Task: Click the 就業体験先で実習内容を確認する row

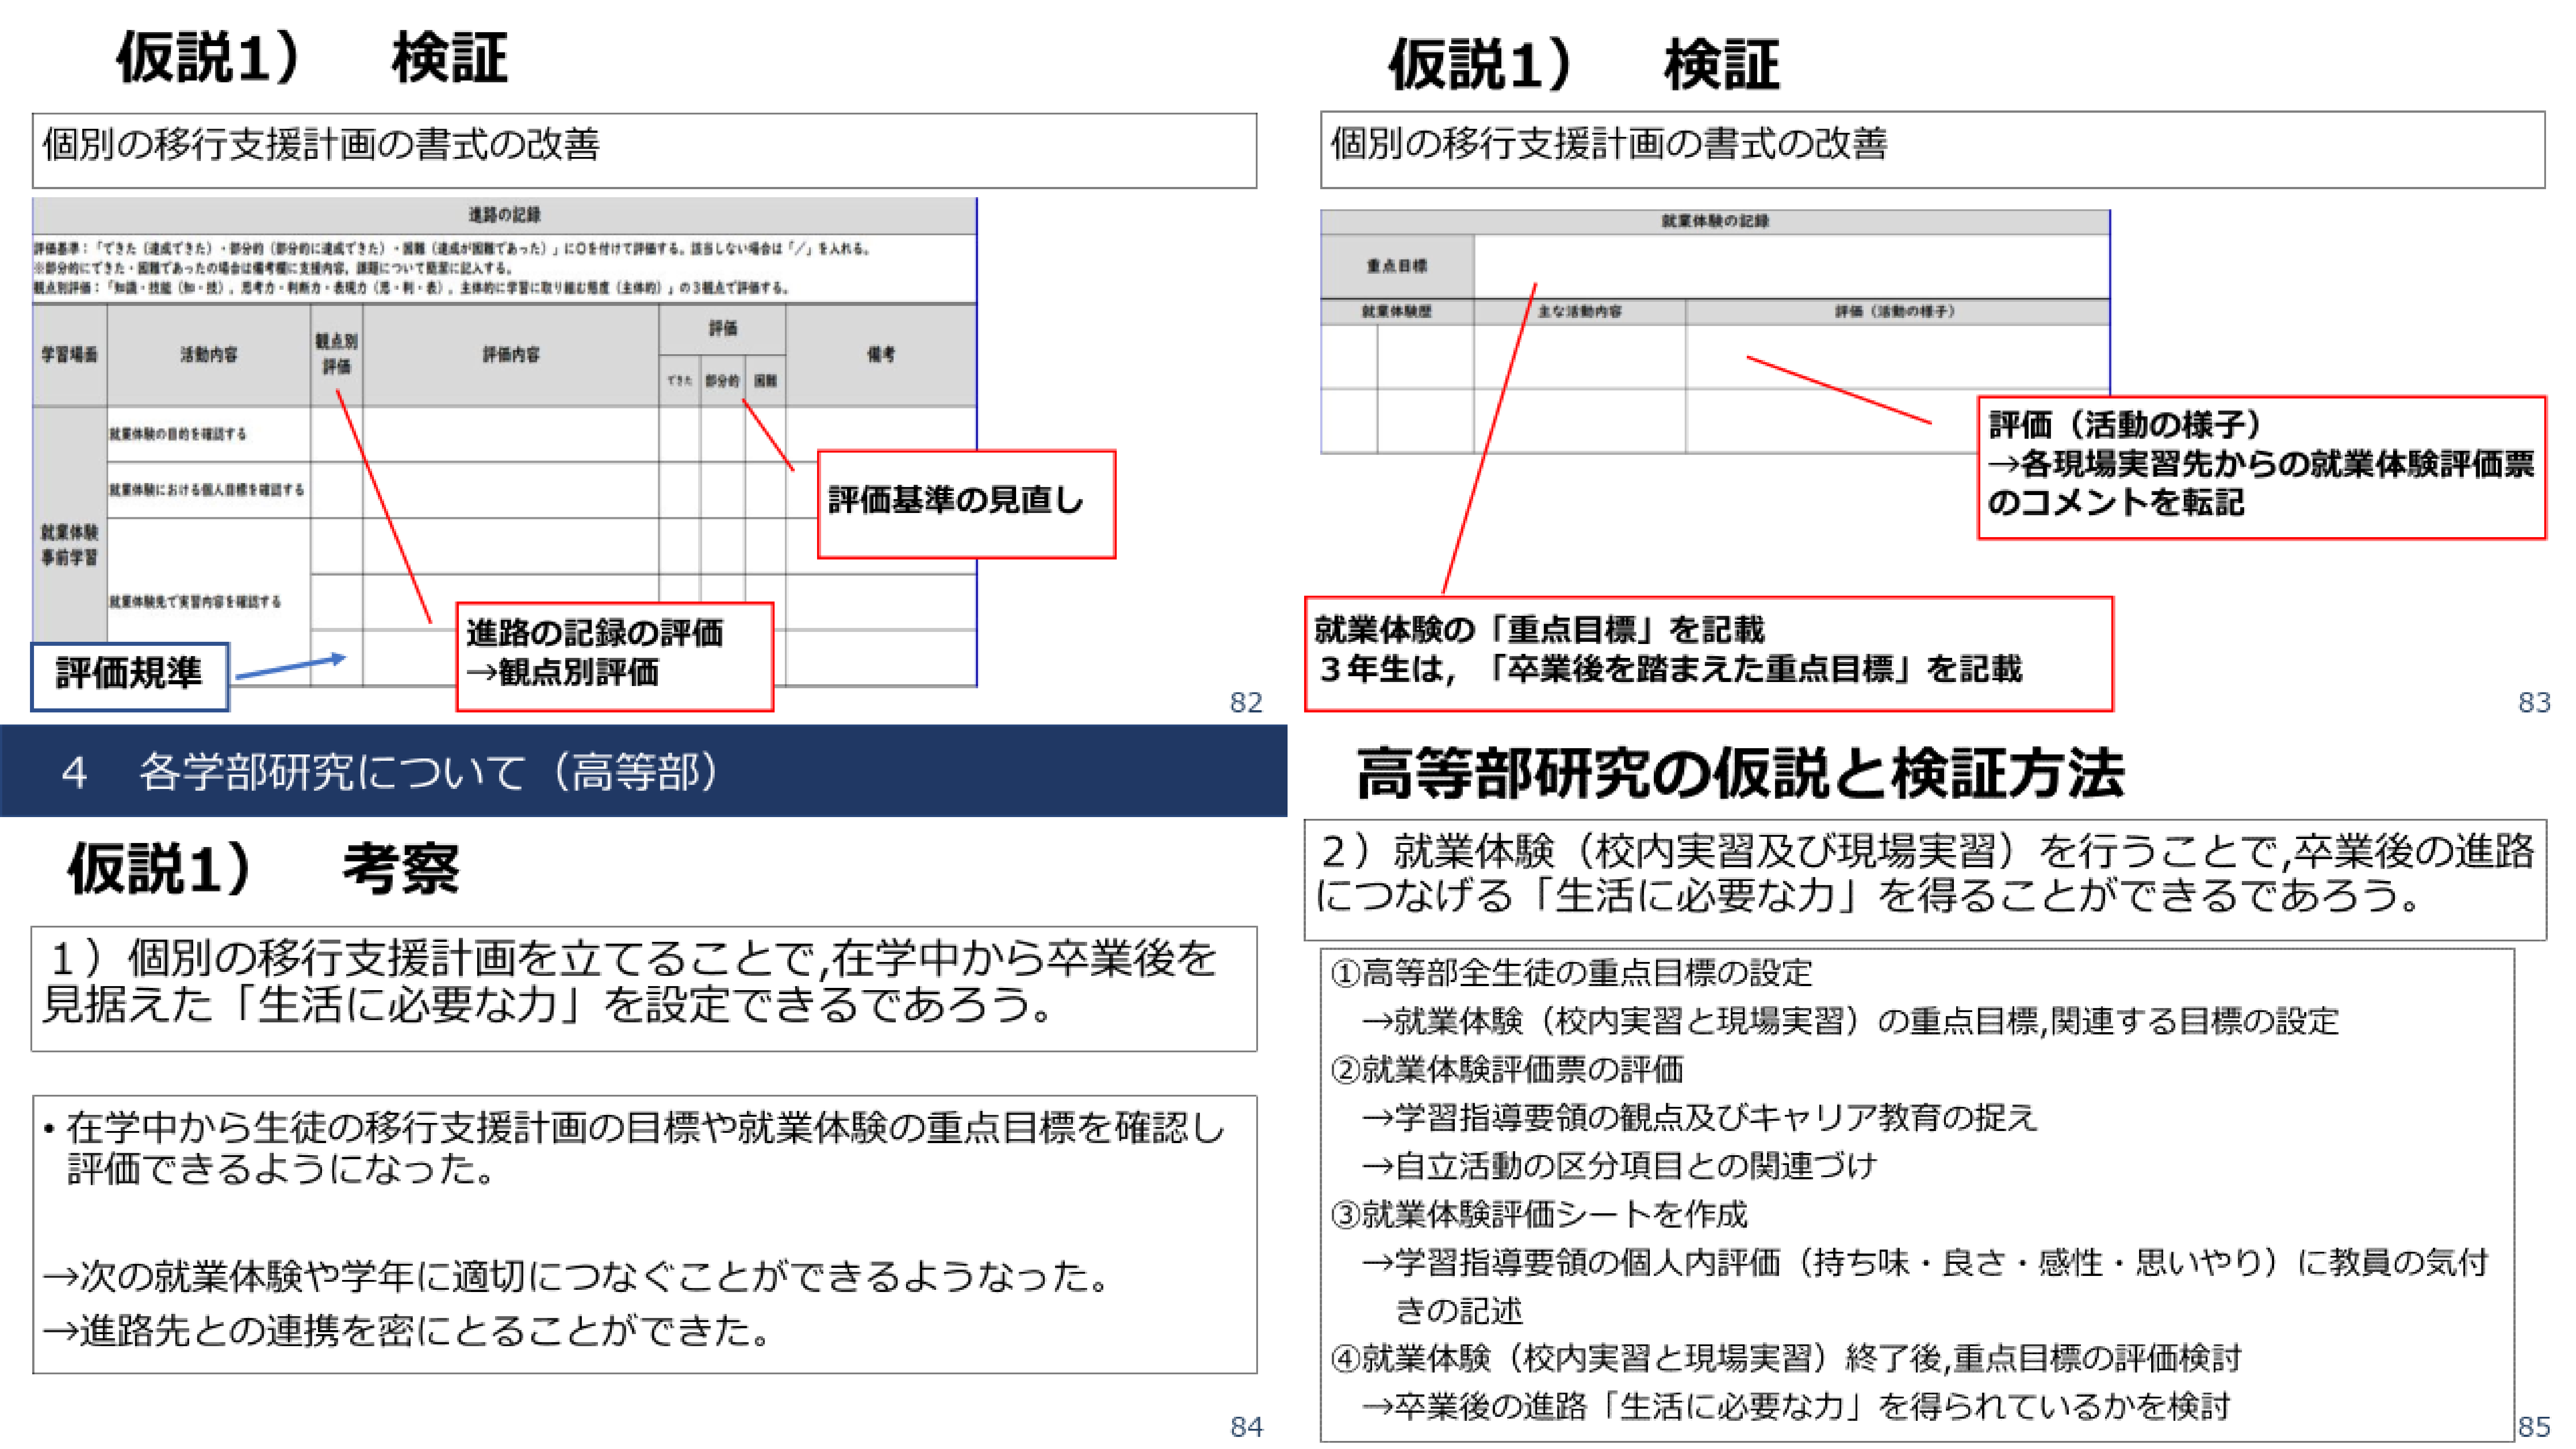Action: (208, 601)
